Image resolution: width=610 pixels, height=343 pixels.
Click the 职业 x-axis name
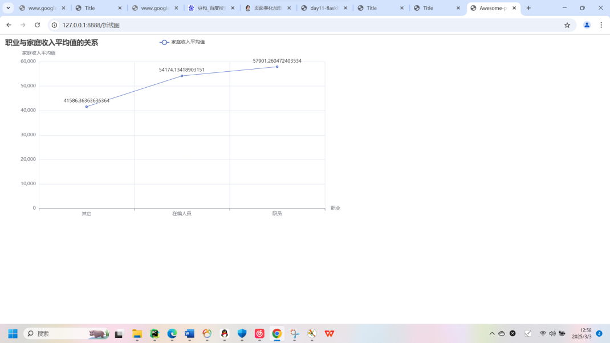(335, 208)
